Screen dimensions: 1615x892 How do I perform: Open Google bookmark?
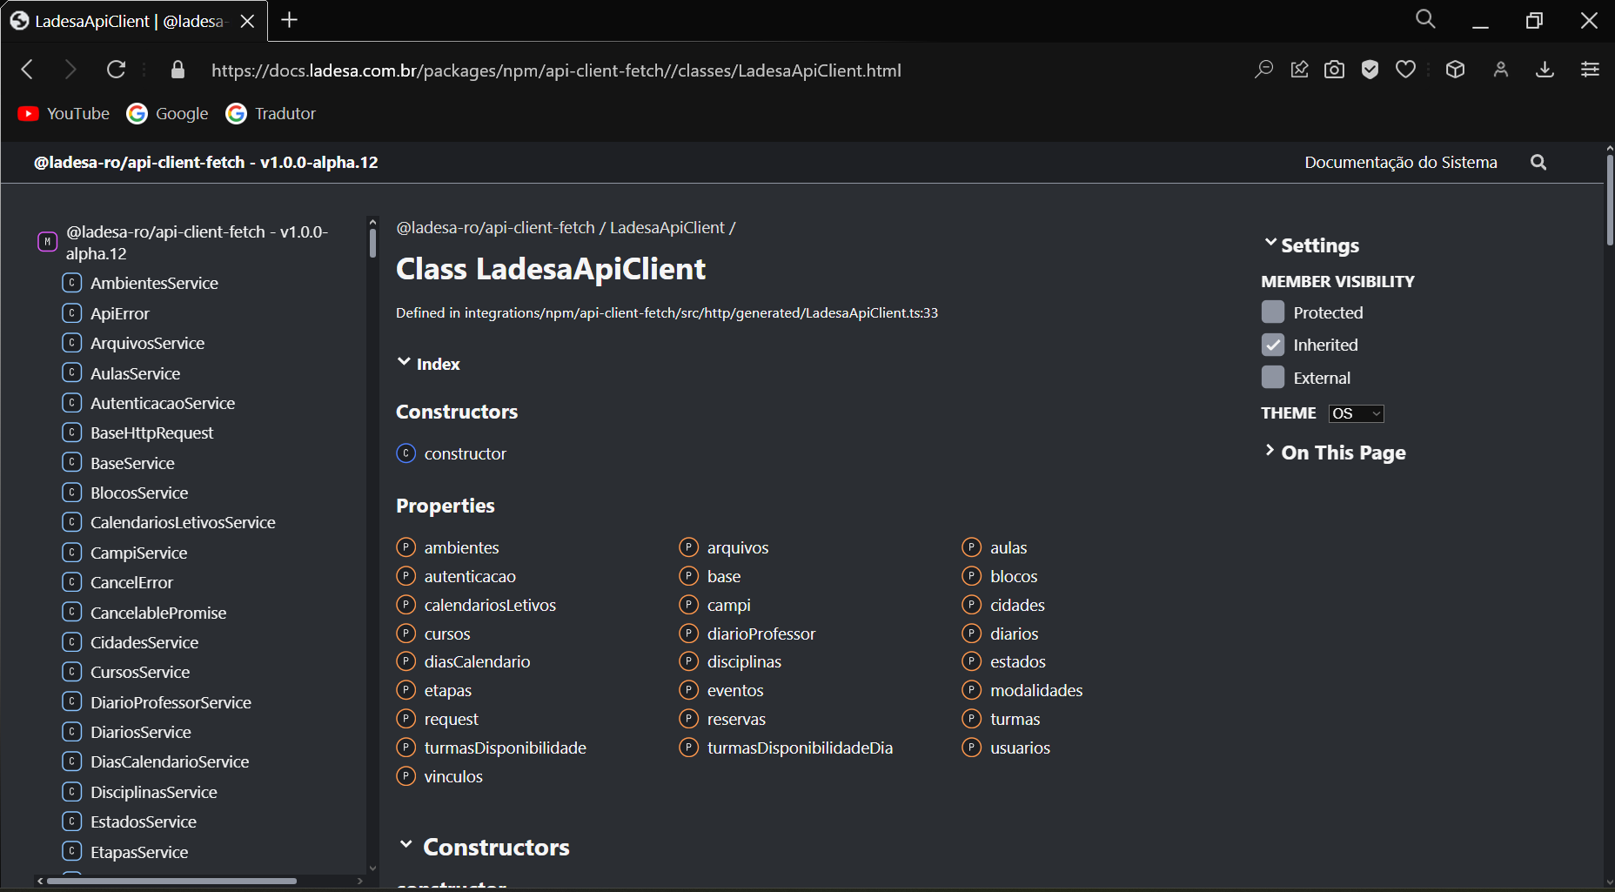(x=167, y=114)
